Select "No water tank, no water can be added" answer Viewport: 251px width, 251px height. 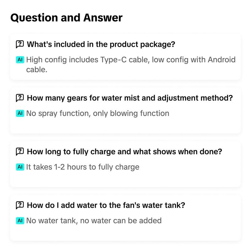(x=94, y=221)
